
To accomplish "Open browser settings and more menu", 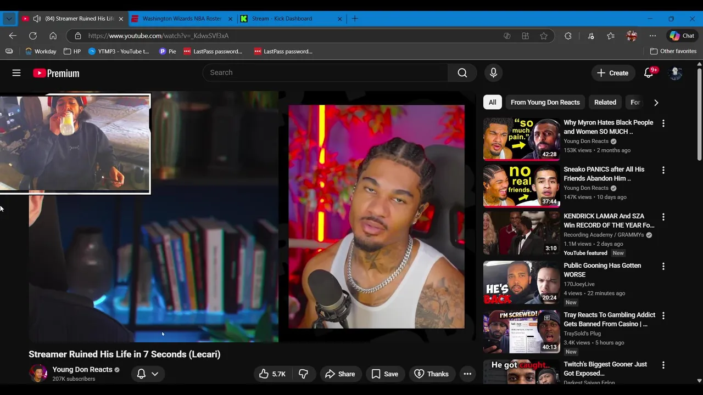I will [652, 36].
